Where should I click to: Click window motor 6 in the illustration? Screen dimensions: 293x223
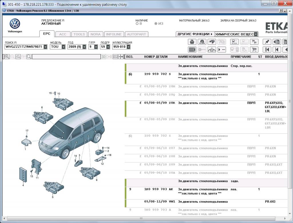pos(43,117)
